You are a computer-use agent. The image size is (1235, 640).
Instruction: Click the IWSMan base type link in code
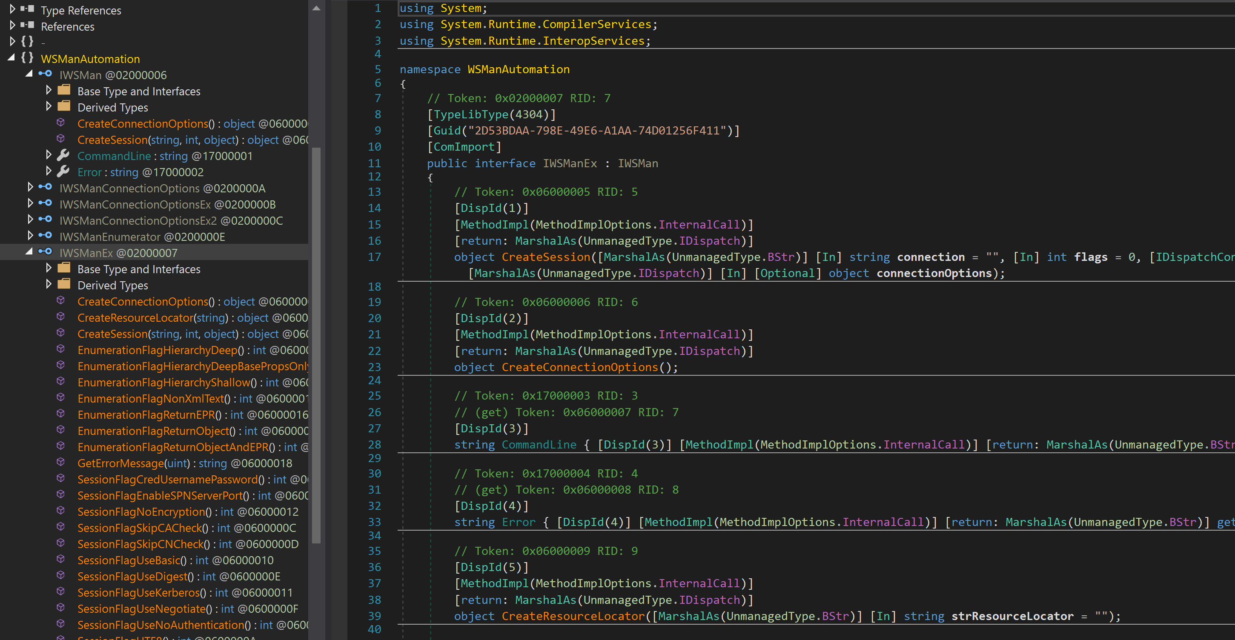point(637,163)
